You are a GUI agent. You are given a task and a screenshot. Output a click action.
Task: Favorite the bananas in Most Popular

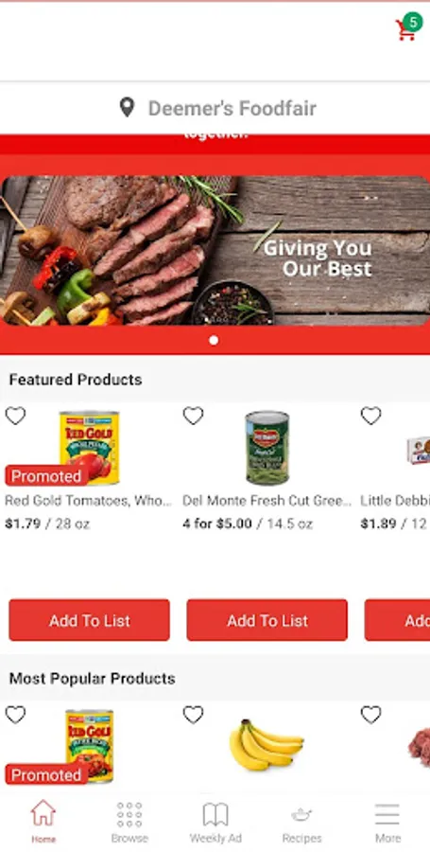tap(193, 715)
